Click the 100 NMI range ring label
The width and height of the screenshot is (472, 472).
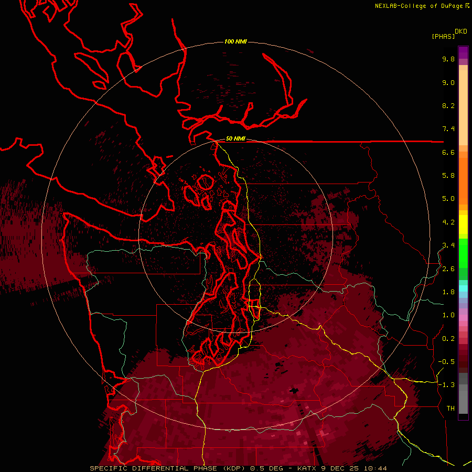coord(235,41)
